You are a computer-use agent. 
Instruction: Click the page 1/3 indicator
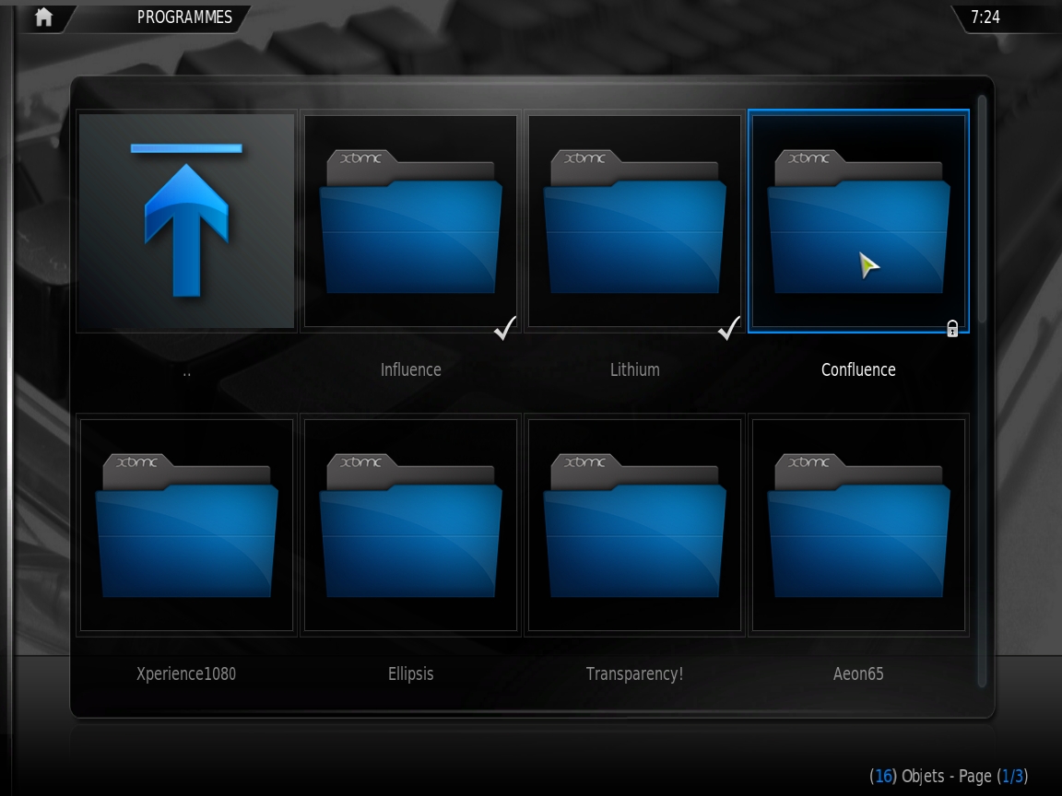1013,776
